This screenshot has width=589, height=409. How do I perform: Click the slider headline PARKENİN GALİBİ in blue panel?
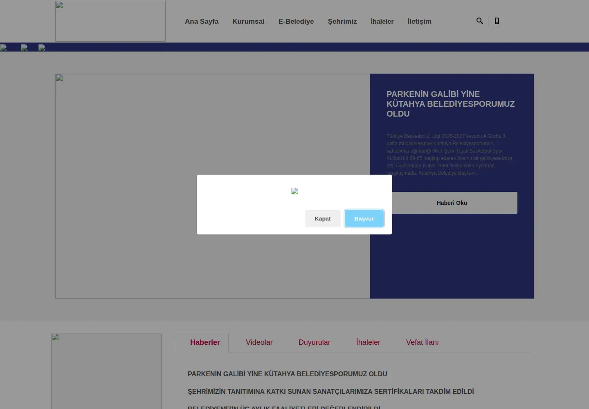(x=450, y=104)
